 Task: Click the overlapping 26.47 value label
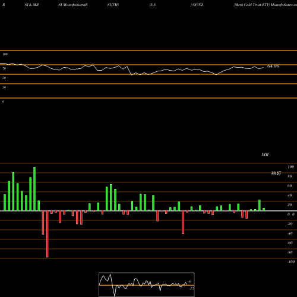[x=276, y=173]
